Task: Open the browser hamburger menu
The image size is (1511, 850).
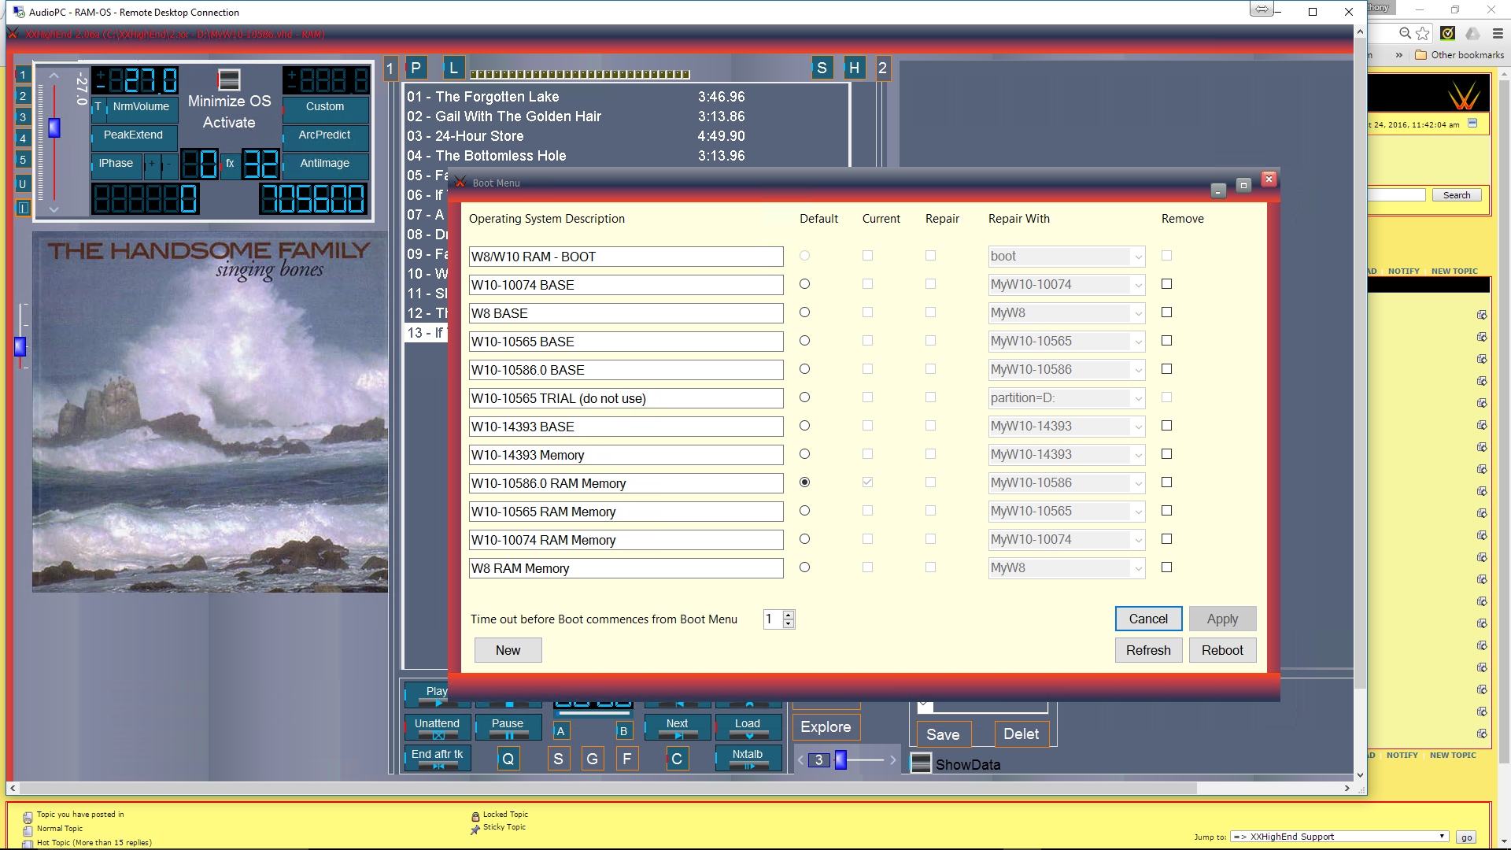Action: (x=1498, y=33)
